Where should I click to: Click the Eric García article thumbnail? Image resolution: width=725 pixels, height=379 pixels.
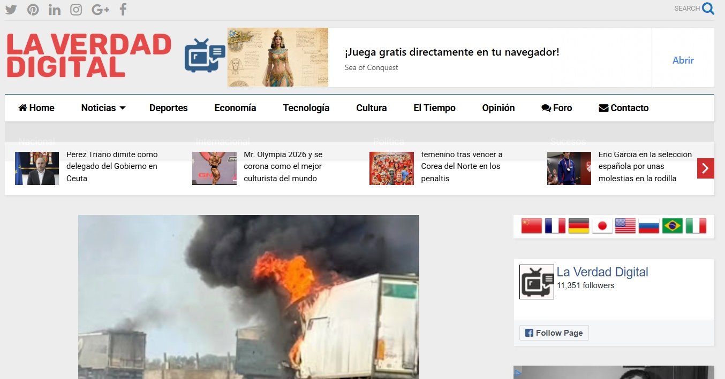(569, 168)
